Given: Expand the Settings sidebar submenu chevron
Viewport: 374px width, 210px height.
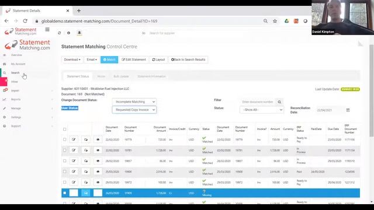Looking at the screenshot, I should 52,117.
